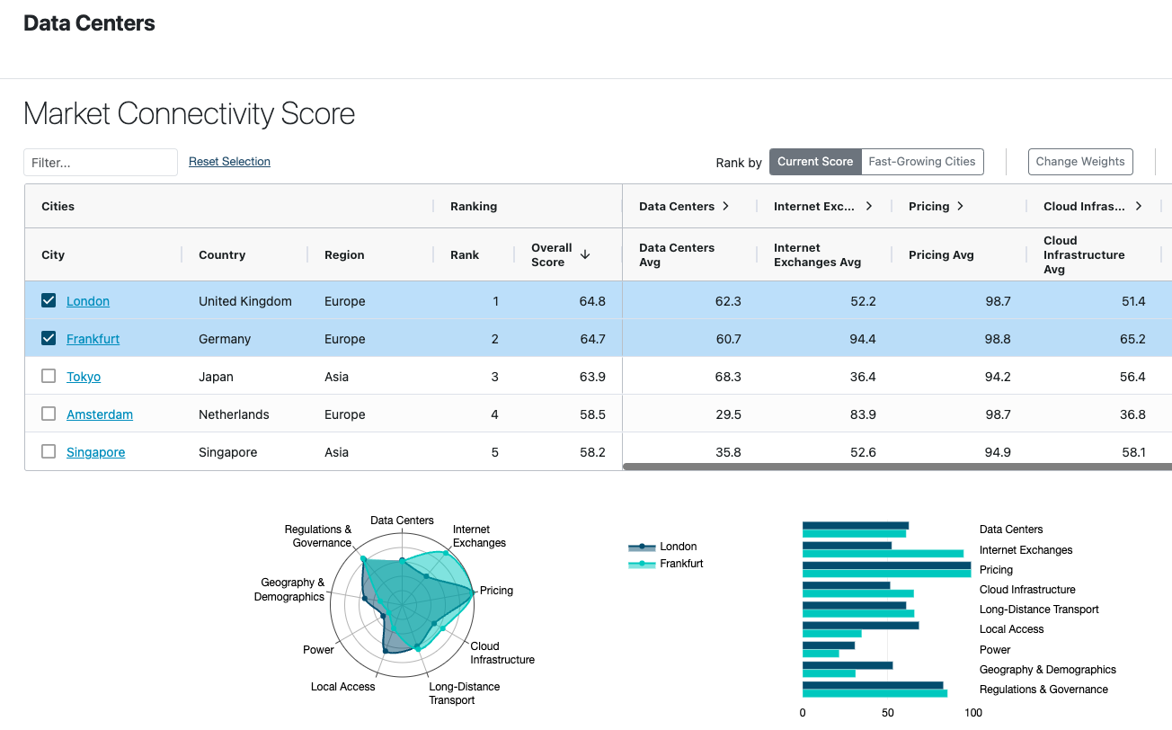This screenshot has width=1172, height=730.
Task: Expand the Cloud Infrastructure column group chevron
Action: click(x=1139, y=206)
